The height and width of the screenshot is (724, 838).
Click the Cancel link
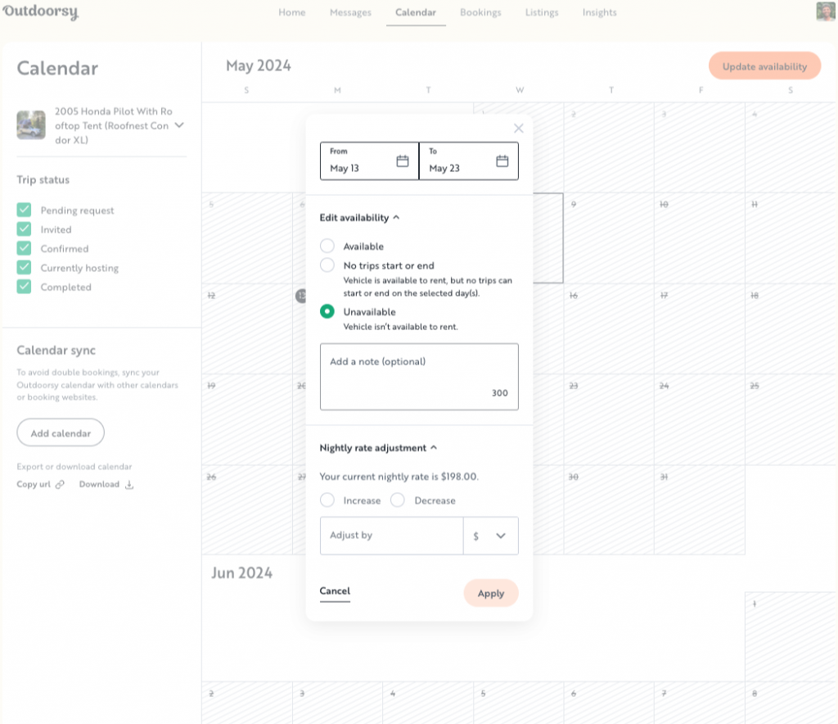(335, 591)
